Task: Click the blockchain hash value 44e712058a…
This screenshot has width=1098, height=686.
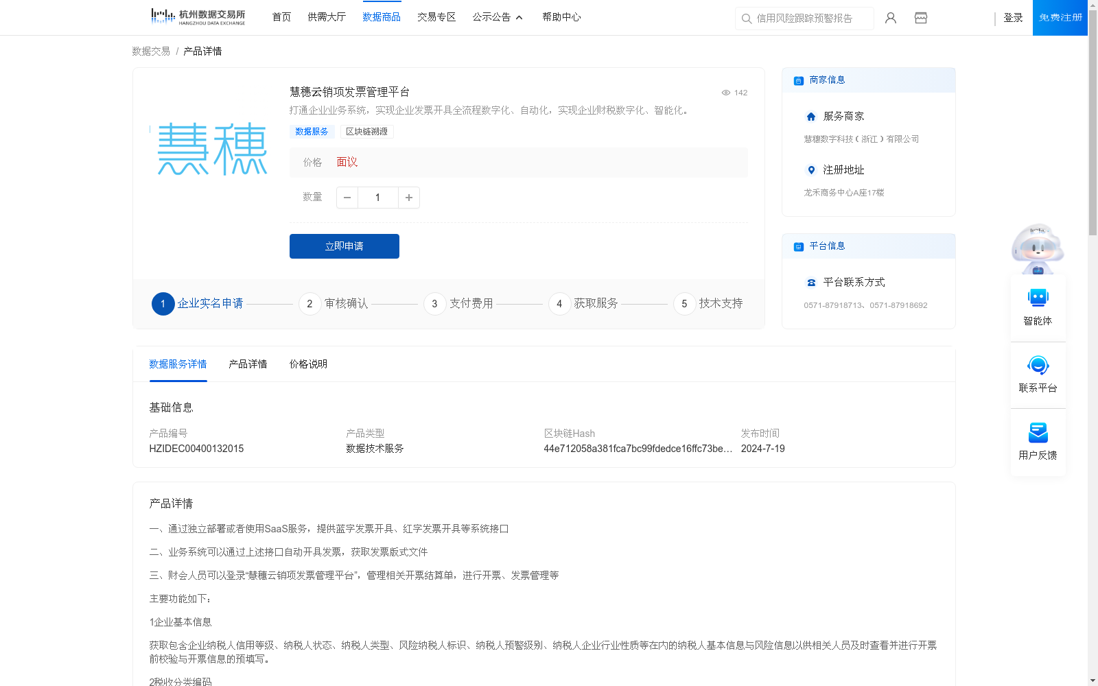Action: [638, 449]
